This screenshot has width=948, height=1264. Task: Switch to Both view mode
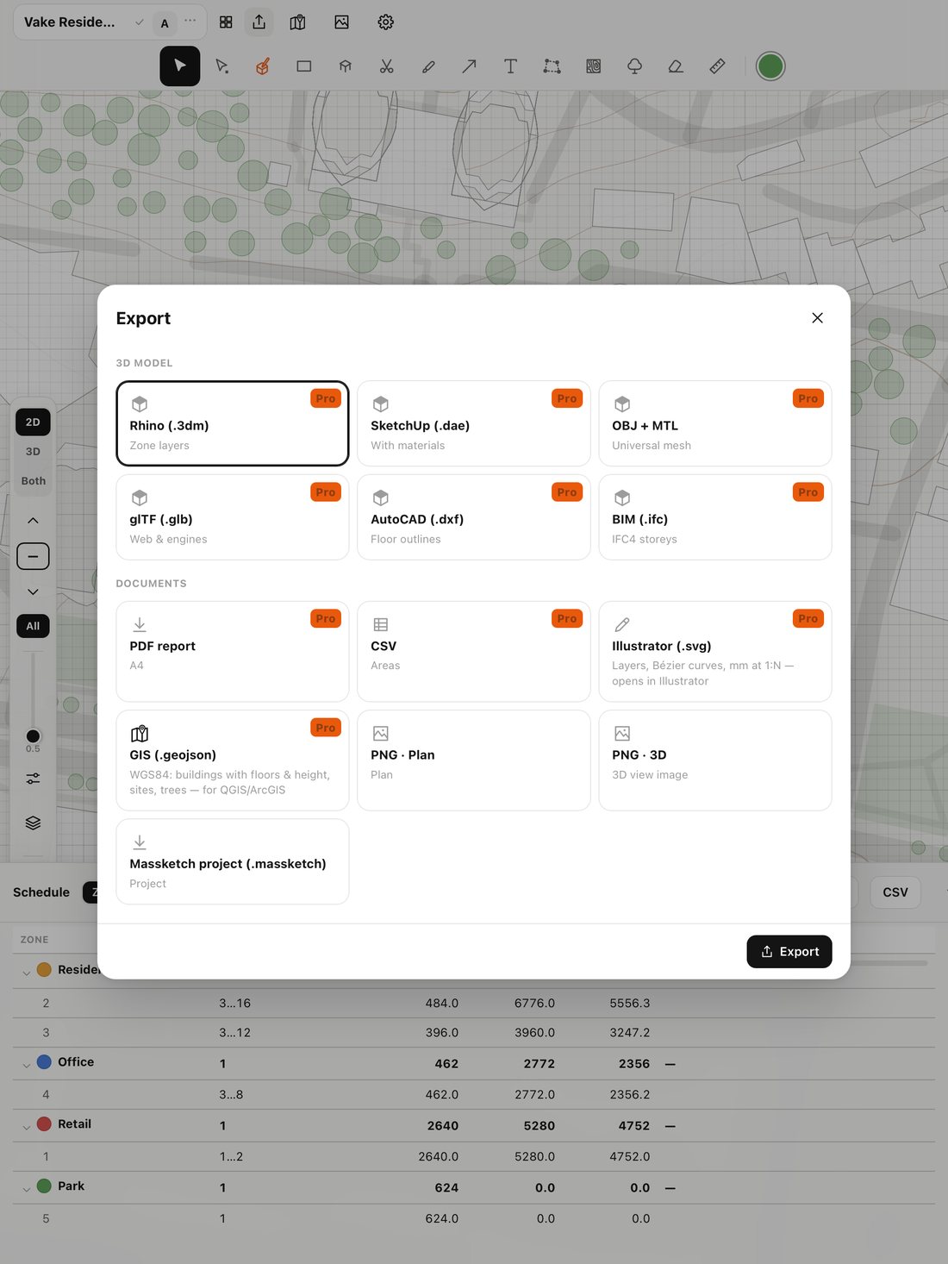33,481
